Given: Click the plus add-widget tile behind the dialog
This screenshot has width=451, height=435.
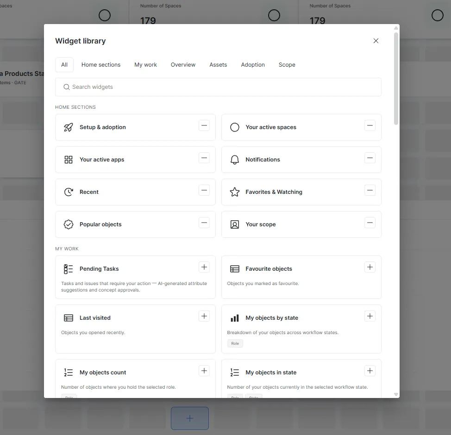Looking at the screenshot, I should point(190,418).
